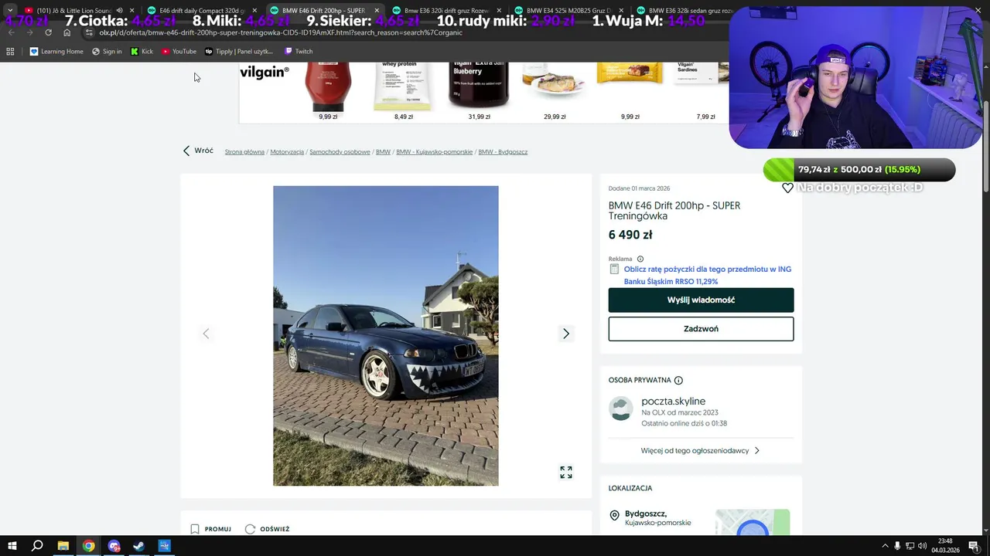Mute audio icon on YouTube tab

tap(119, 10)
